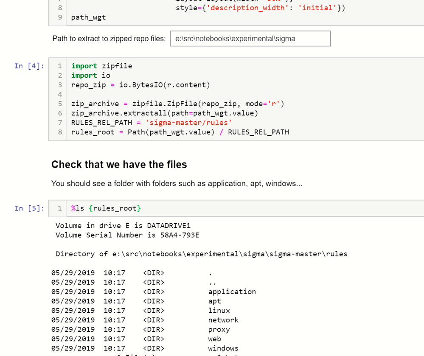
Task: Click the 'Volume Serial Number' output line
Action: coord(127,235)
